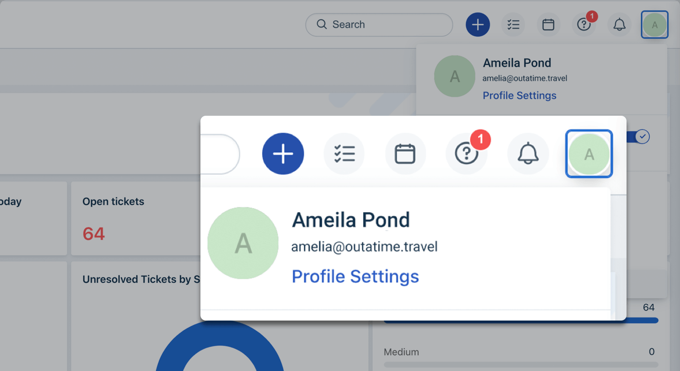Click the blue plus button in top header bar

(478, 25)
